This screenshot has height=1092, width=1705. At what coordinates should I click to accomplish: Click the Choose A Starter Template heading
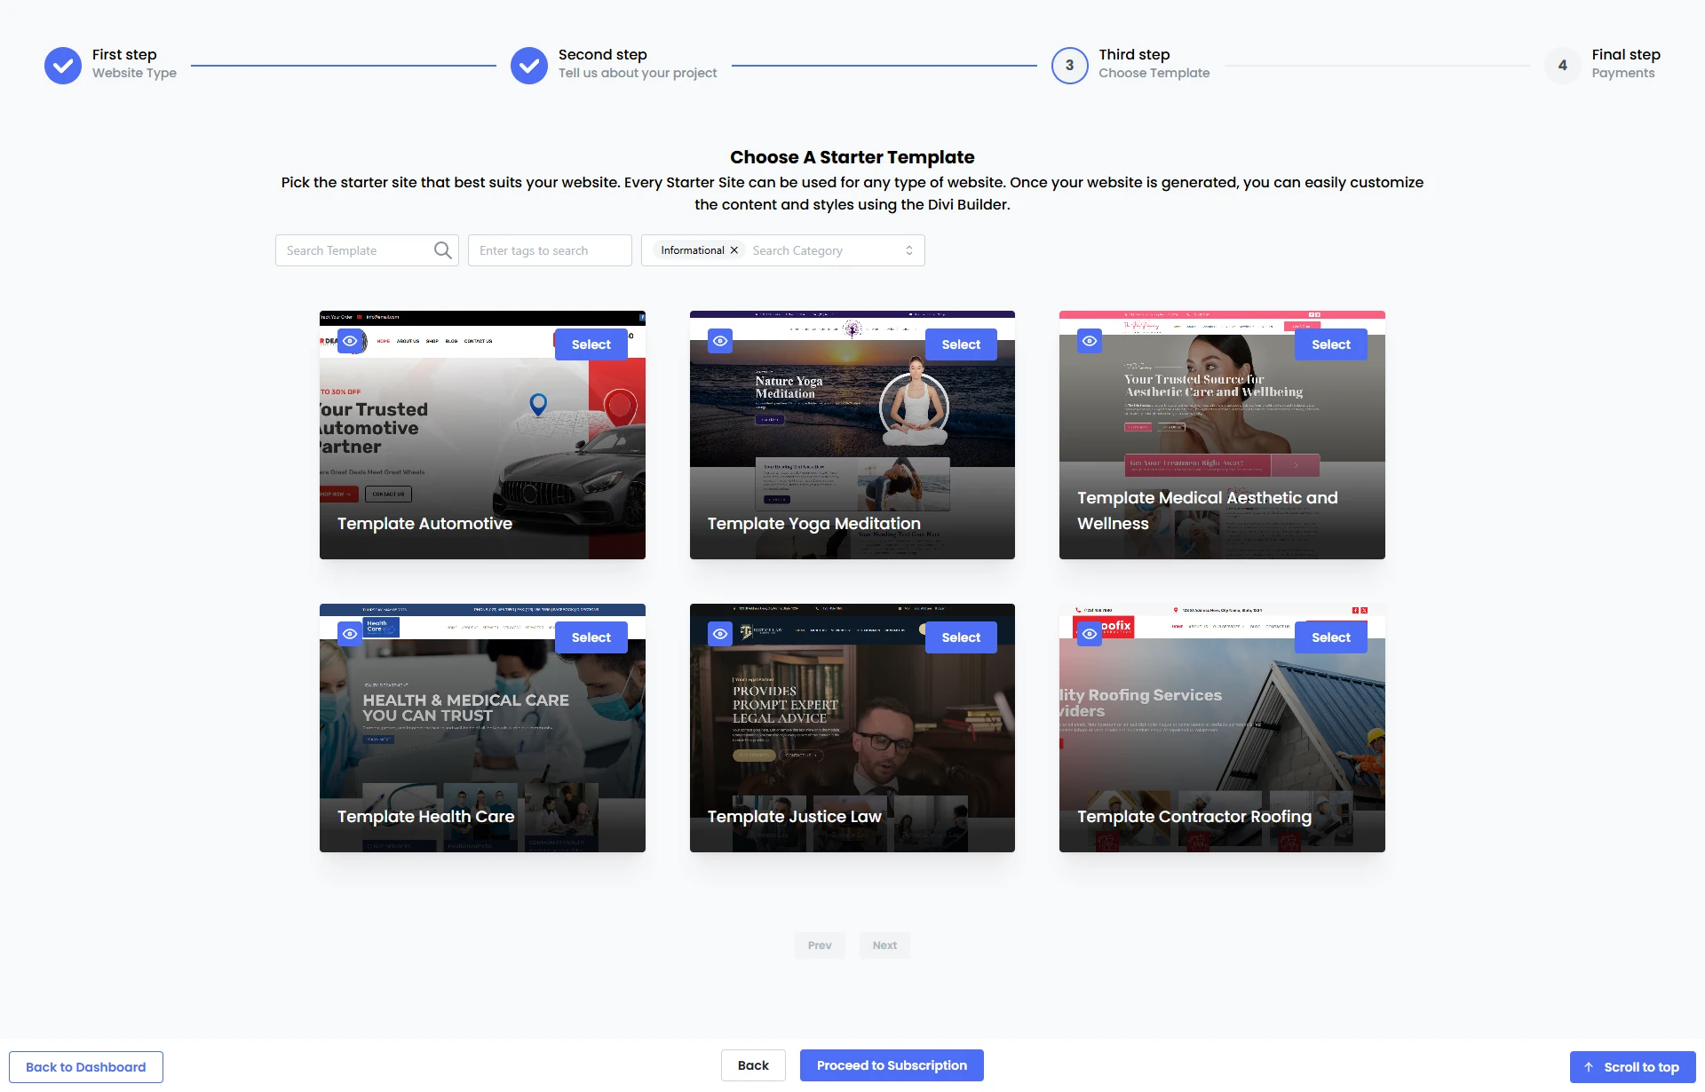coord(852,157)
